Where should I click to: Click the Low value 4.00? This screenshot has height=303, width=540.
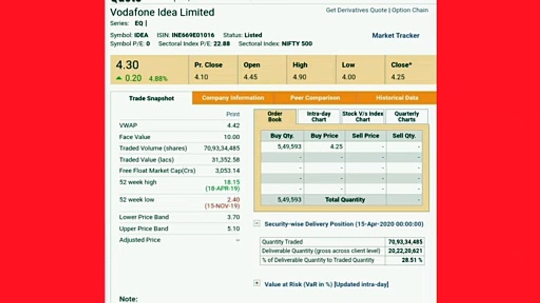[x=349, y=77]
